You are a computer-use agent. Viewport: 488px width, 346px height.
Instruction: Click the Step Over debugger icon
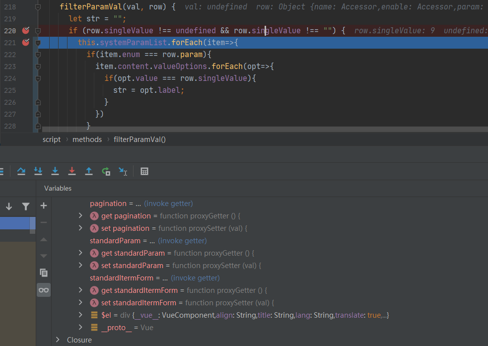tap(21, 171)
